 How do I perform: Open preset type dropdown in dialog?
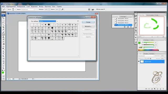click(57, 21)
